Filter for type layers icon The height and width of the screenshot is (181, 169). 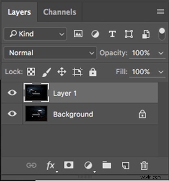click(112, 34)
